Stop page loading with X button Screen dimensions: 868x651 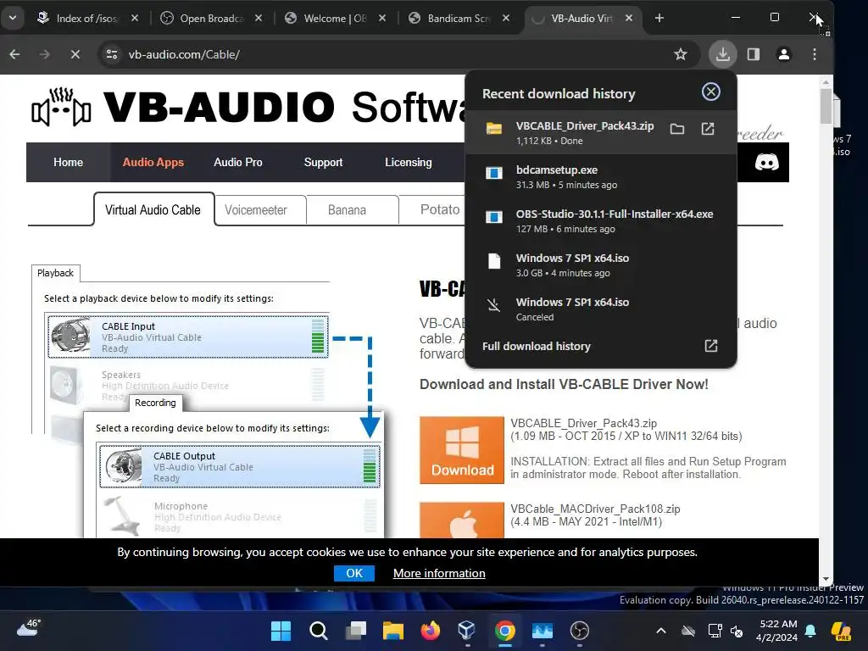75,54
